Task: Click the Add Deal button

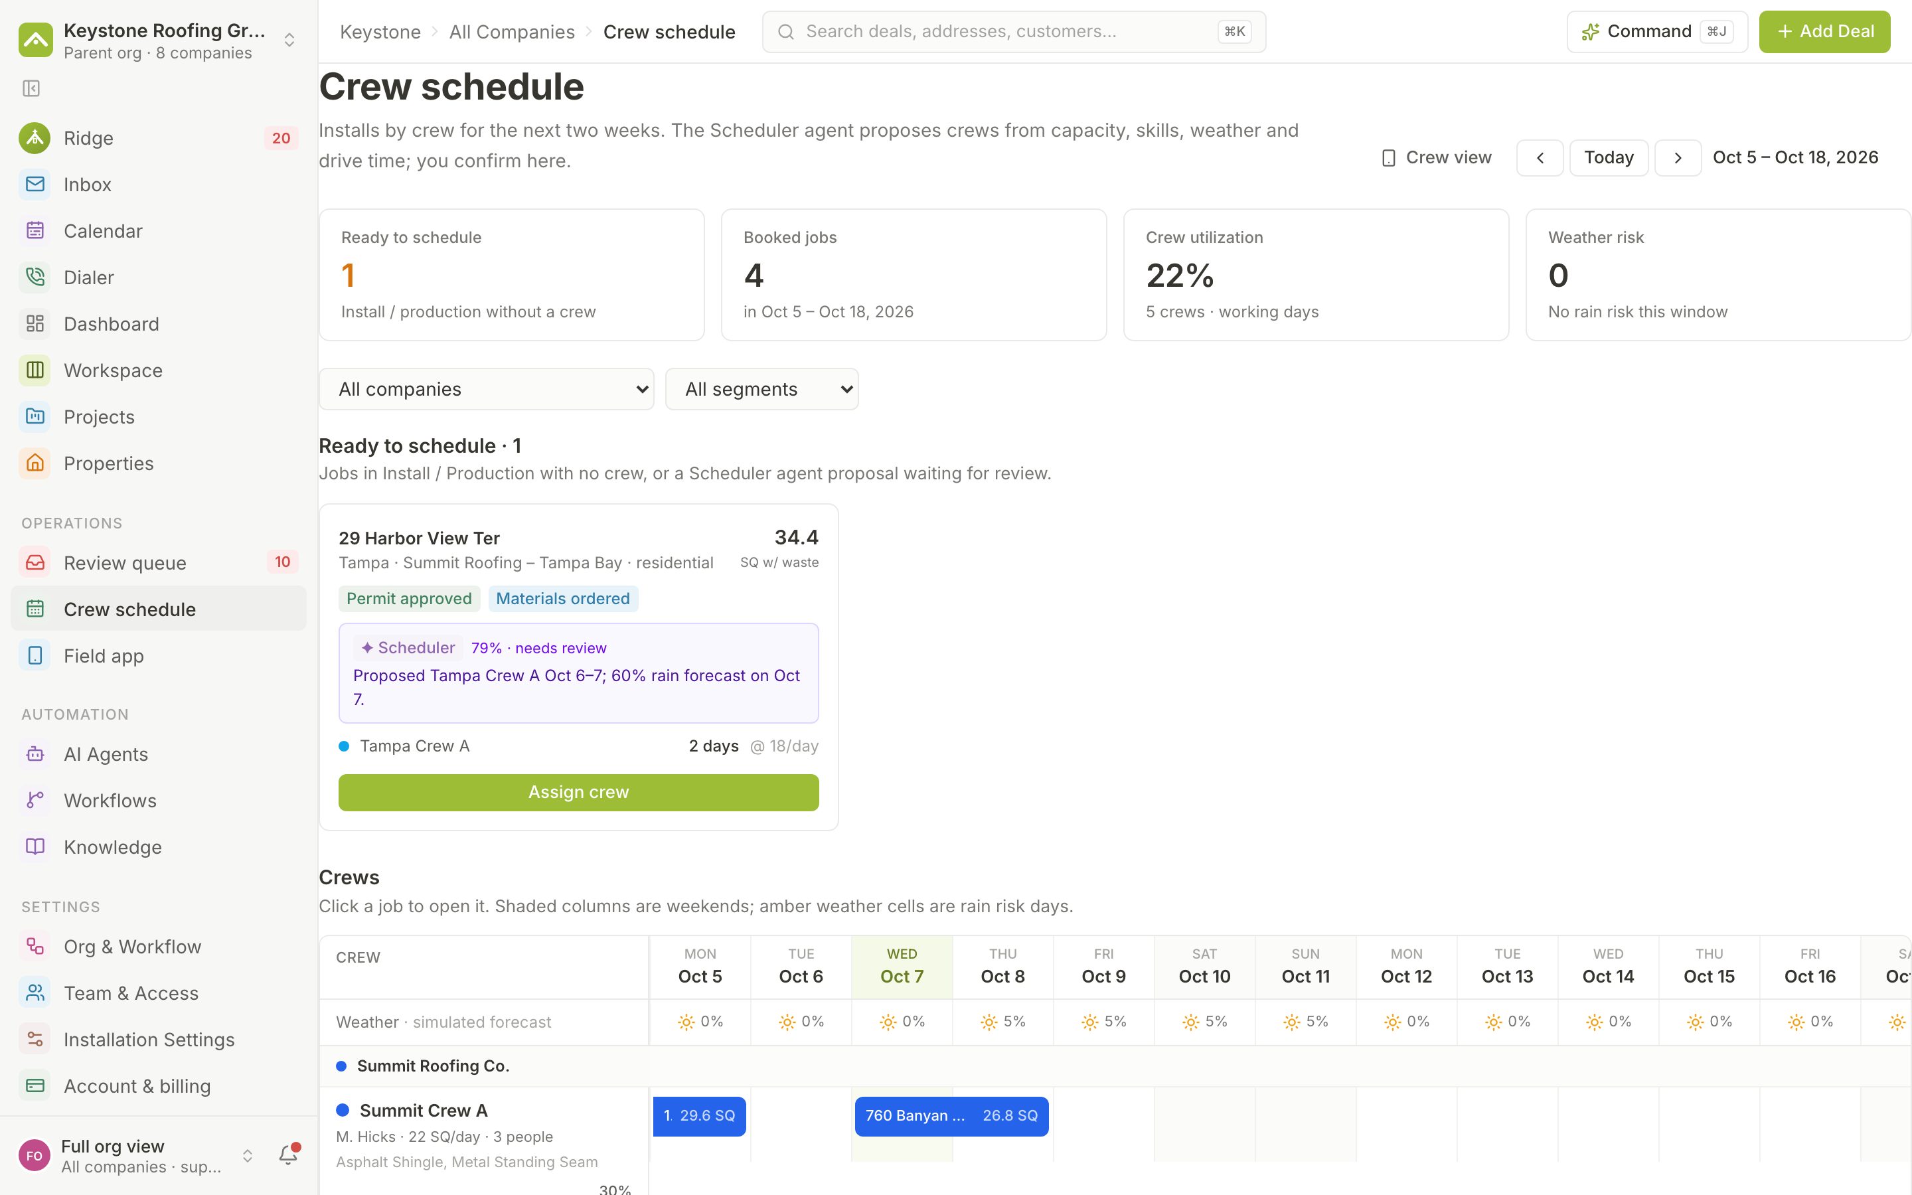Action: 1824,32
